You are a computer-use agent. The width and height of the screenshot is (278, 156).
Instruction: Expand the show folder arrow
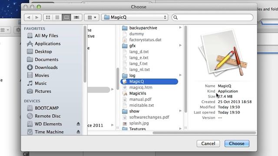click(x=180, y=111)
